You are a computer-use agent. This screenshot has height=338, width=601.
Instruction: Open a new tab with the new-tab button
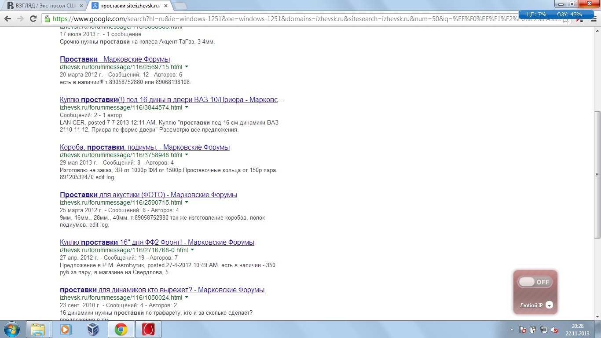(x=180, y=6)
